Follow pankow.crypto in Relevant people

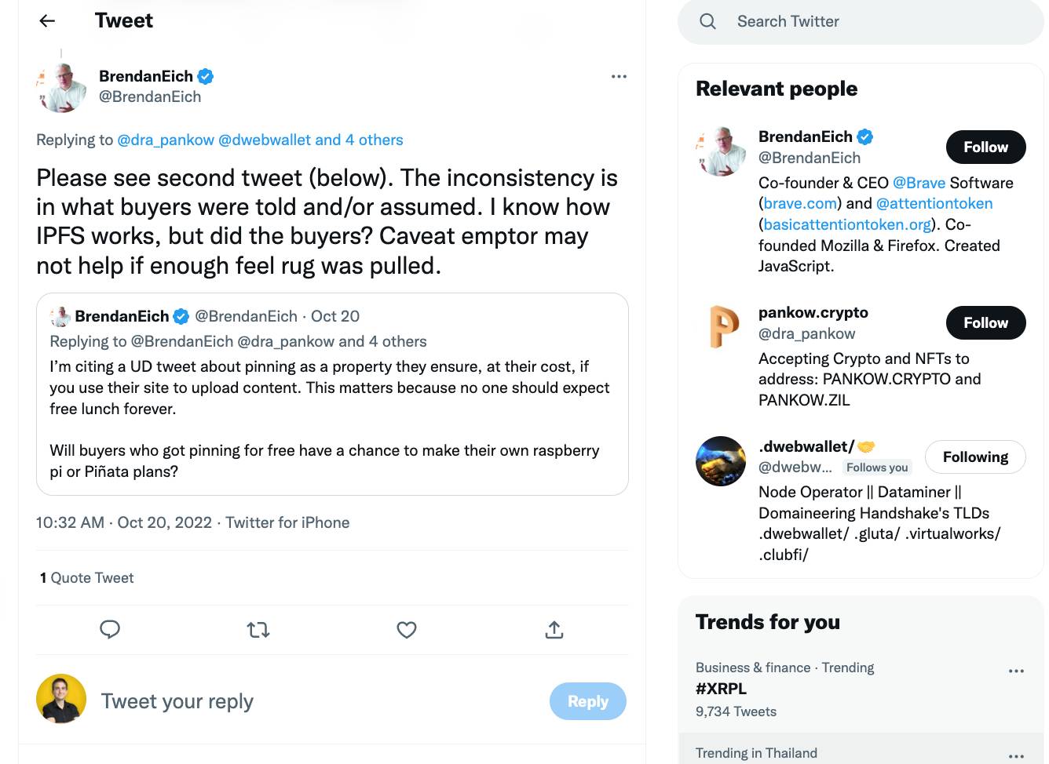click(985, 322)
